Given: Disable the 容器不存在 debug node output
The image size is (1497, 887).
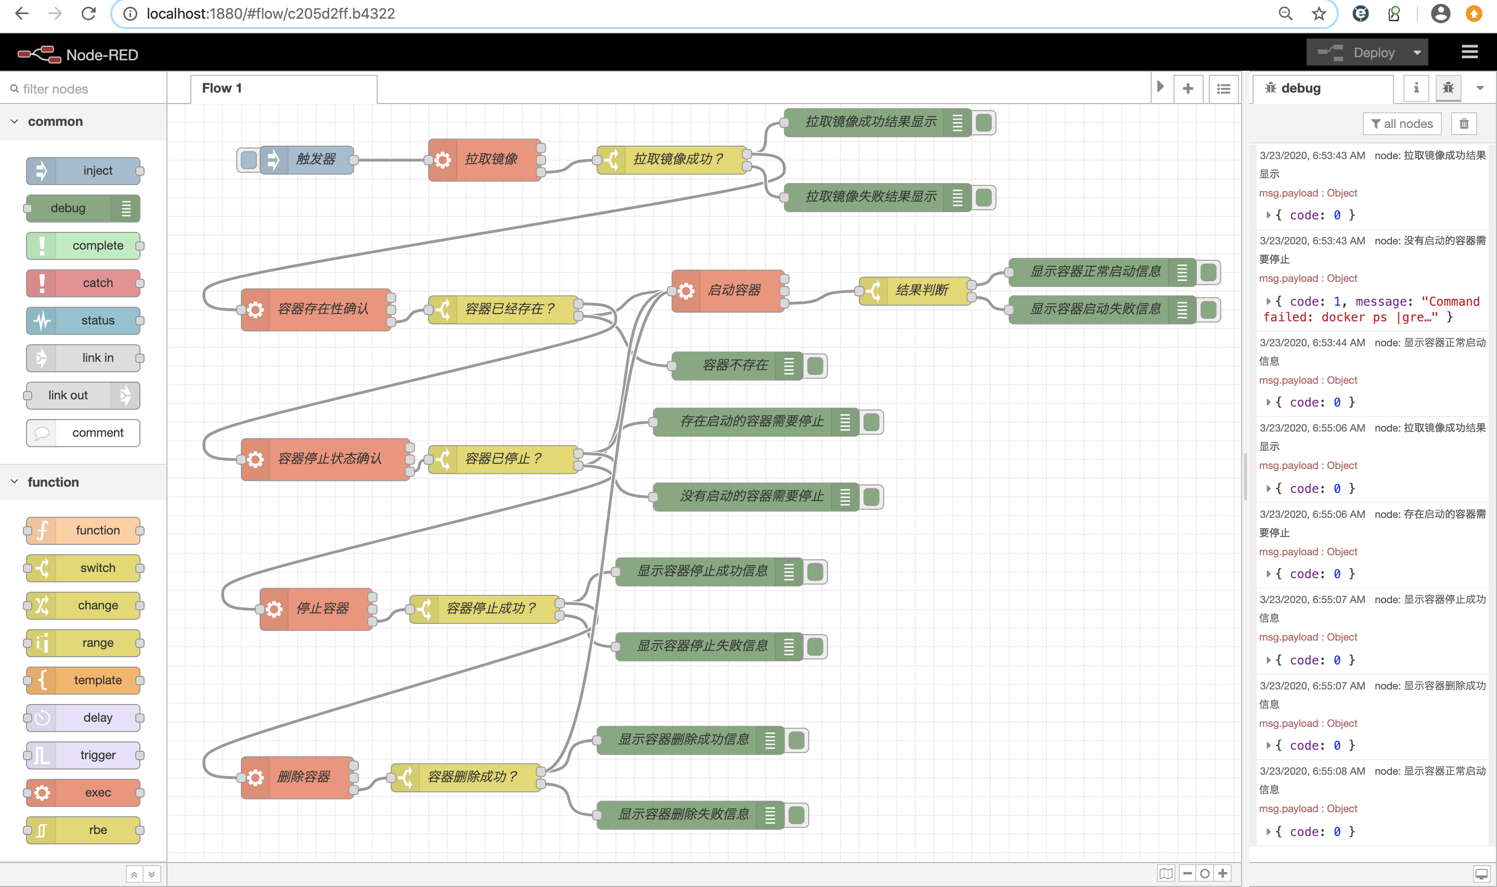Looking at the screenshot, I should point(814,366).
